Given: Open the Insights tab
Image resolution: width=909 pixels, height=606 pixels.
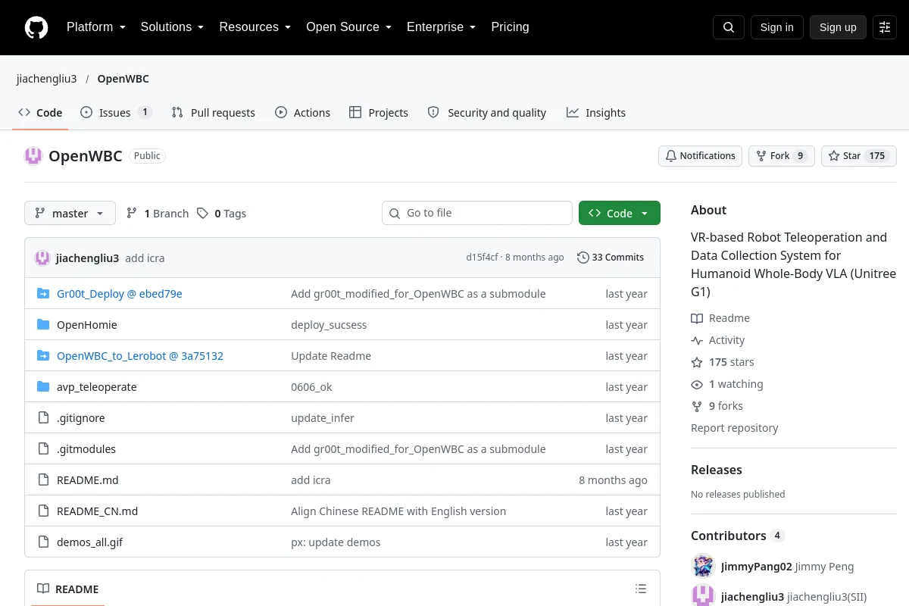Looking at the screenshot, I should pyautogui.click(x=596, y=113).
